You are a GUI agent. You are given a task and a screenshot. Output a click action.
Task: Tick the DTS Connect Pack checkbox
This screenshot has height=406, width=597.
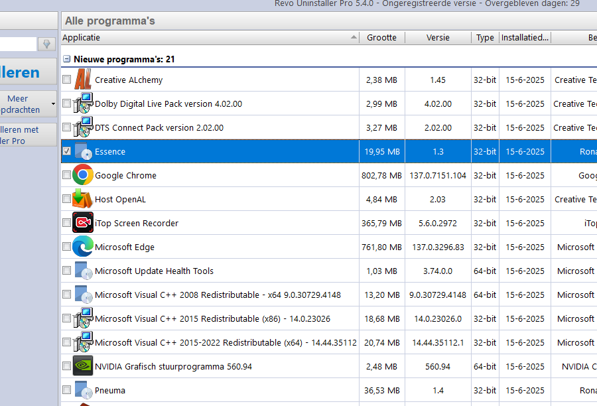[x=66, y=127]
